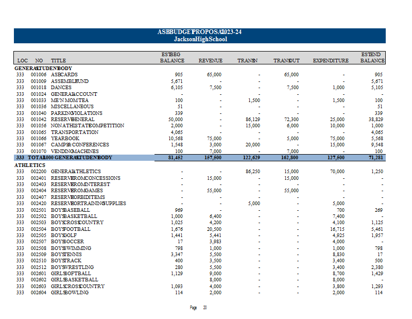Click account number 002512
The width and height of the screenshot is (412, 319).
pyautogui.click(x=38, y=267)
